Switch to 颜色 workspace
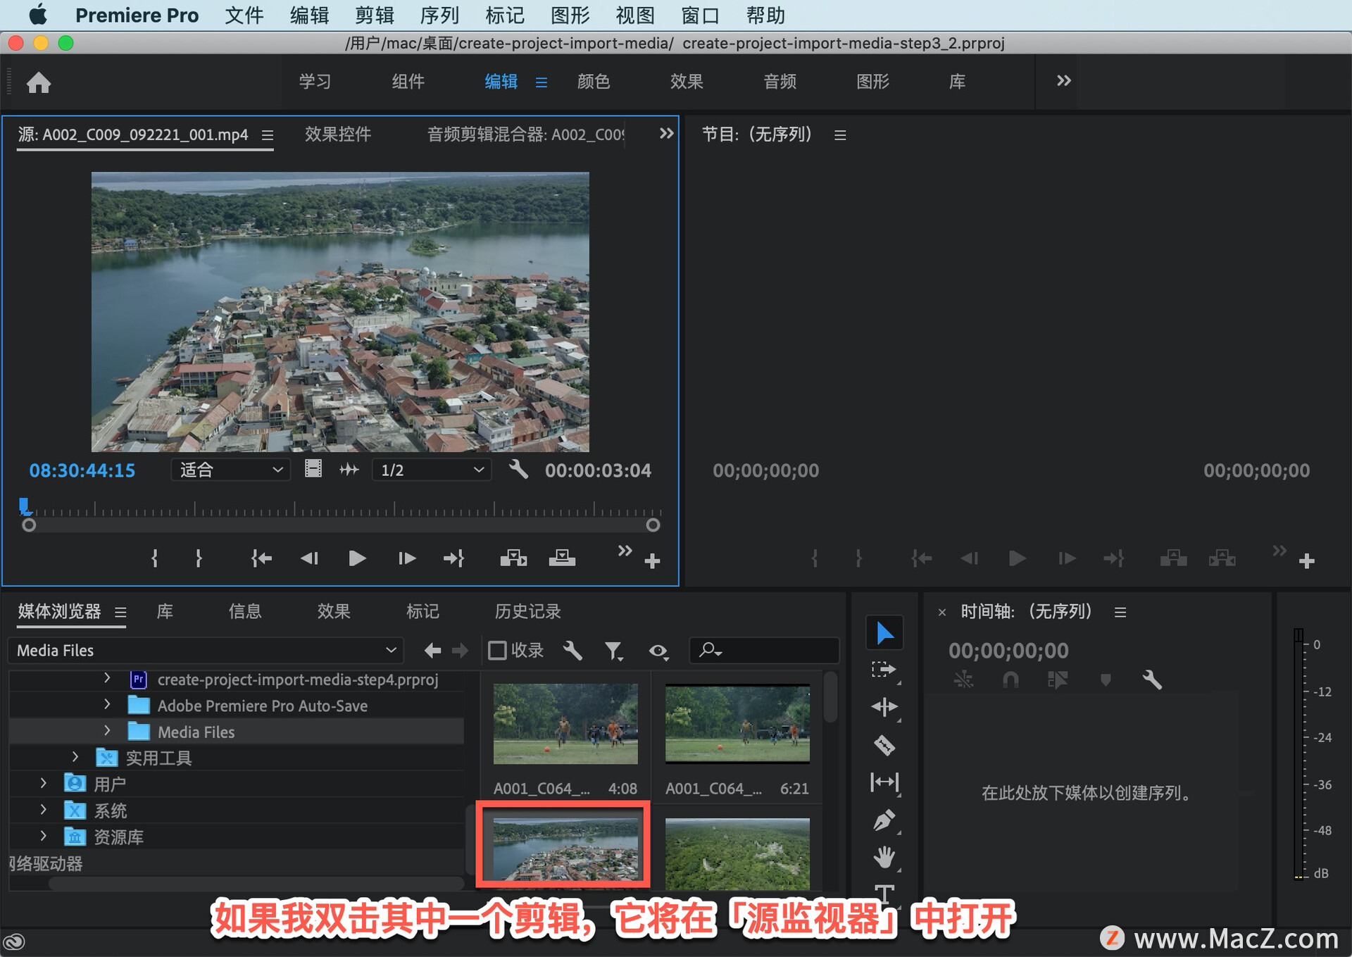1352x957 pixels. [x=594, y=82]
